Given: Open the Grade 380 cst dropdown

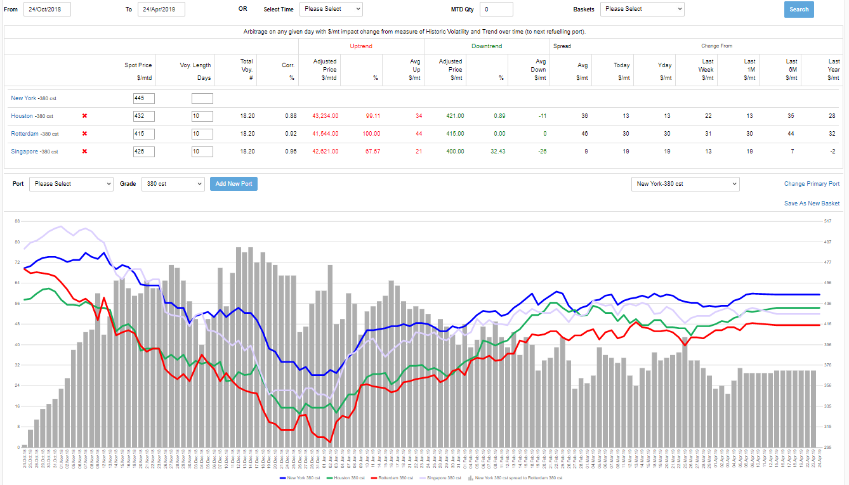Looking at the screenshot, I should pos(173,184).
